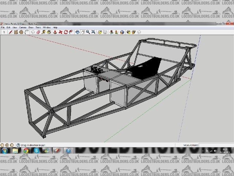
Task: Choose the Rectangle drawing tool
Action: tap(16, 32)
